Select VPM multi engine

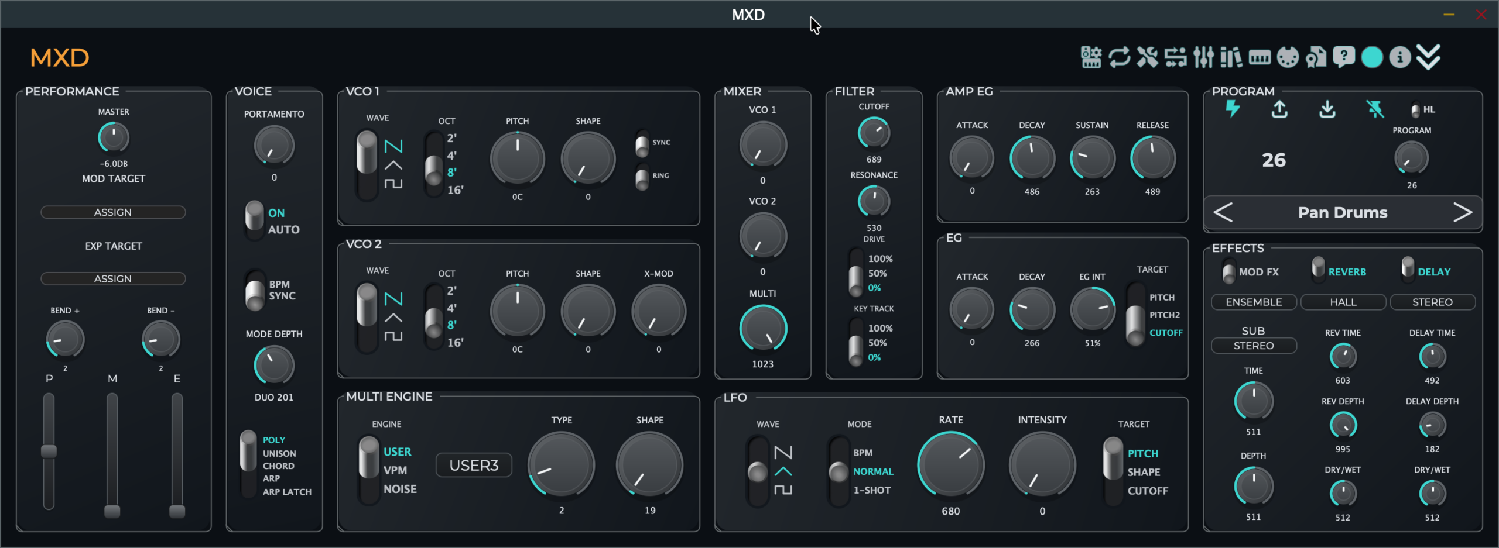click(x=395, y=470)
